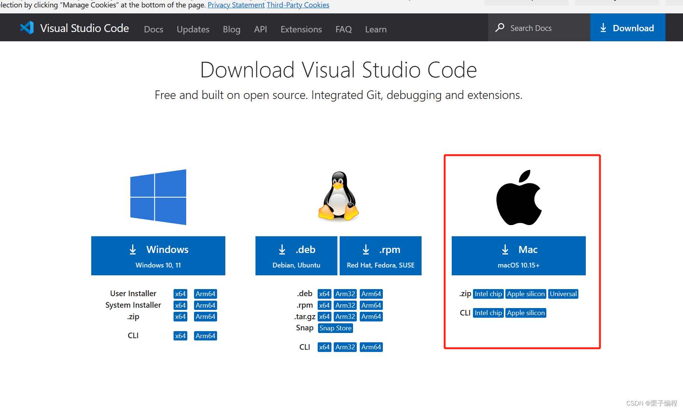Select x64 for Linux .tar.gz

pyautogui.click(x=324, y=317)
